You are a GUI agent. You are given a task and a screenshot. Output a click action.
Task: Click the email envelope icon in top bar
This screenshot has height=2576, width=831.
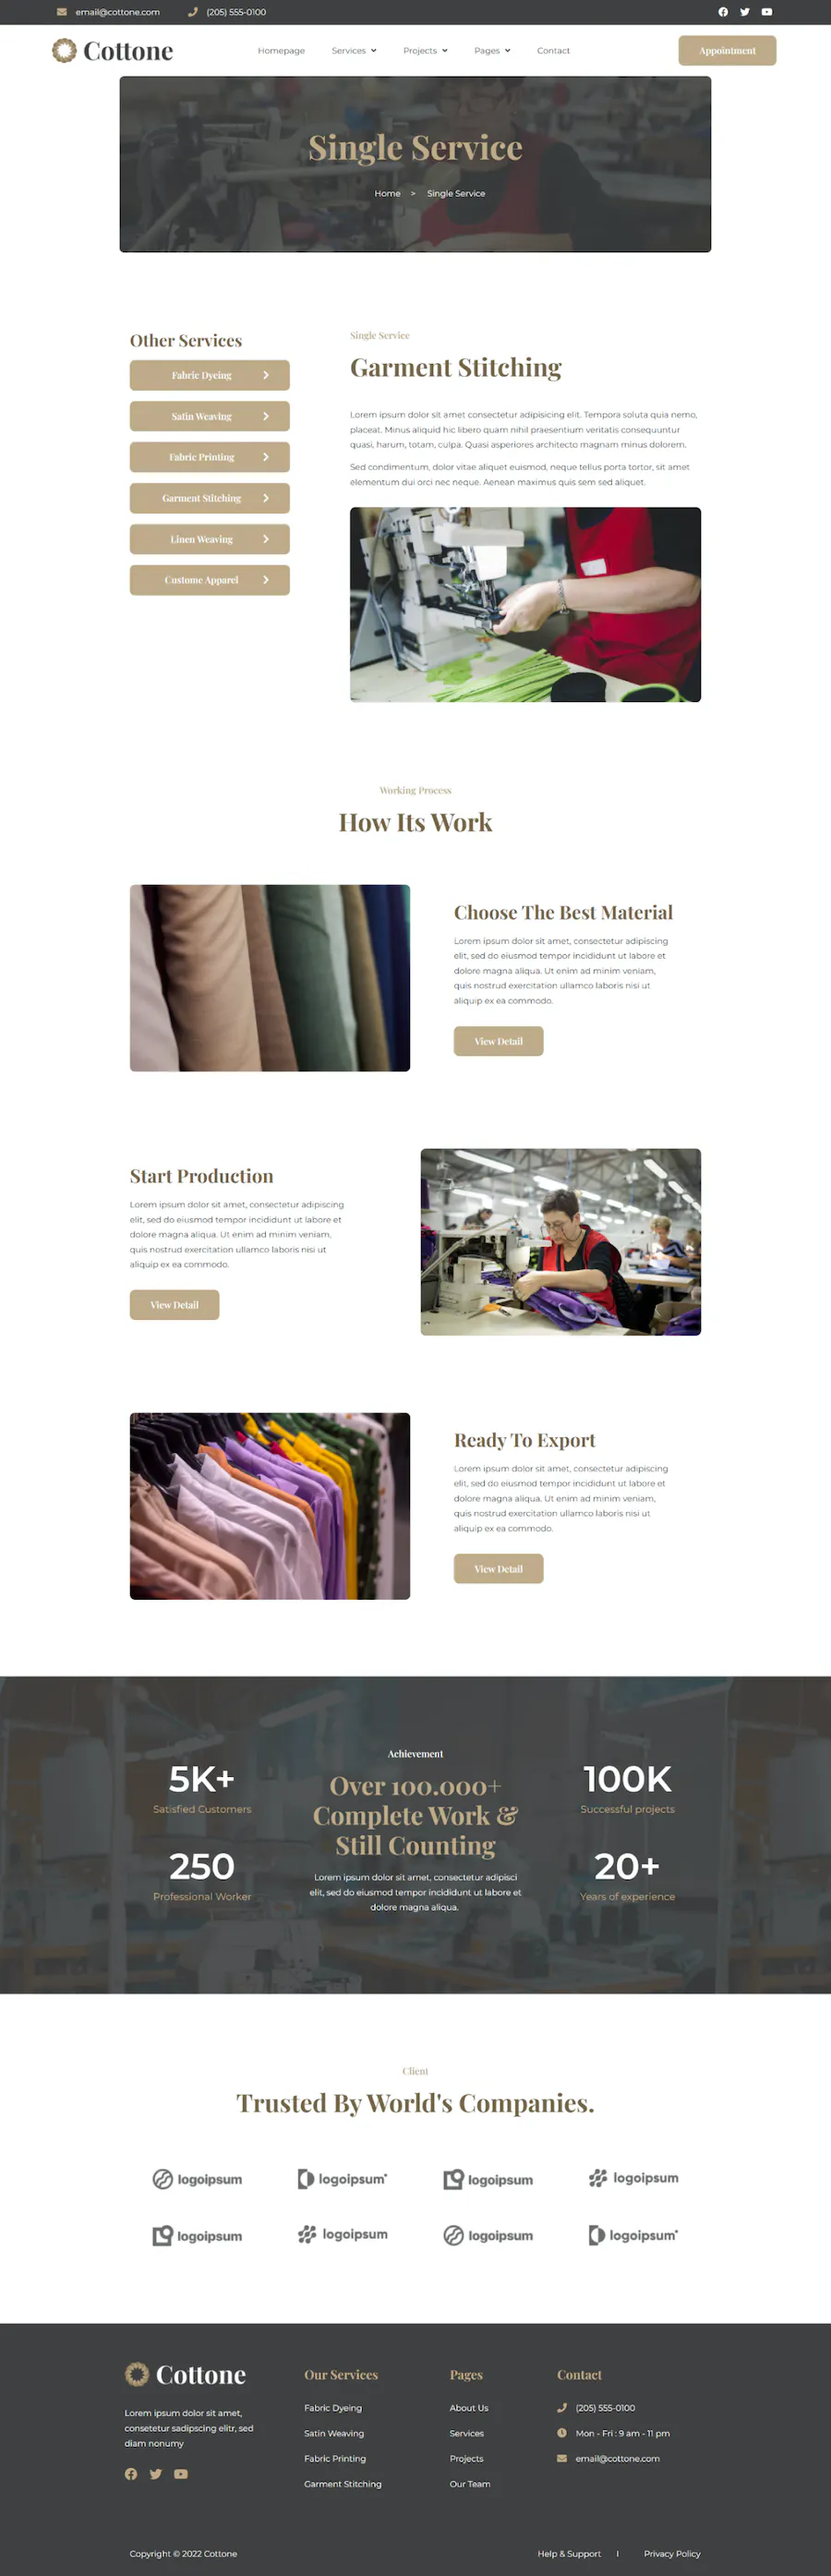point(62,12)
